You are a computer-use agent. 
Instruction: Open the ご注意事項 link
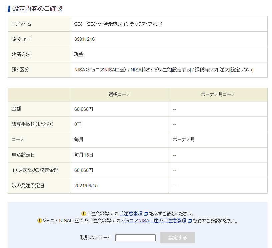pyautogui.click(x=131, y=213)
